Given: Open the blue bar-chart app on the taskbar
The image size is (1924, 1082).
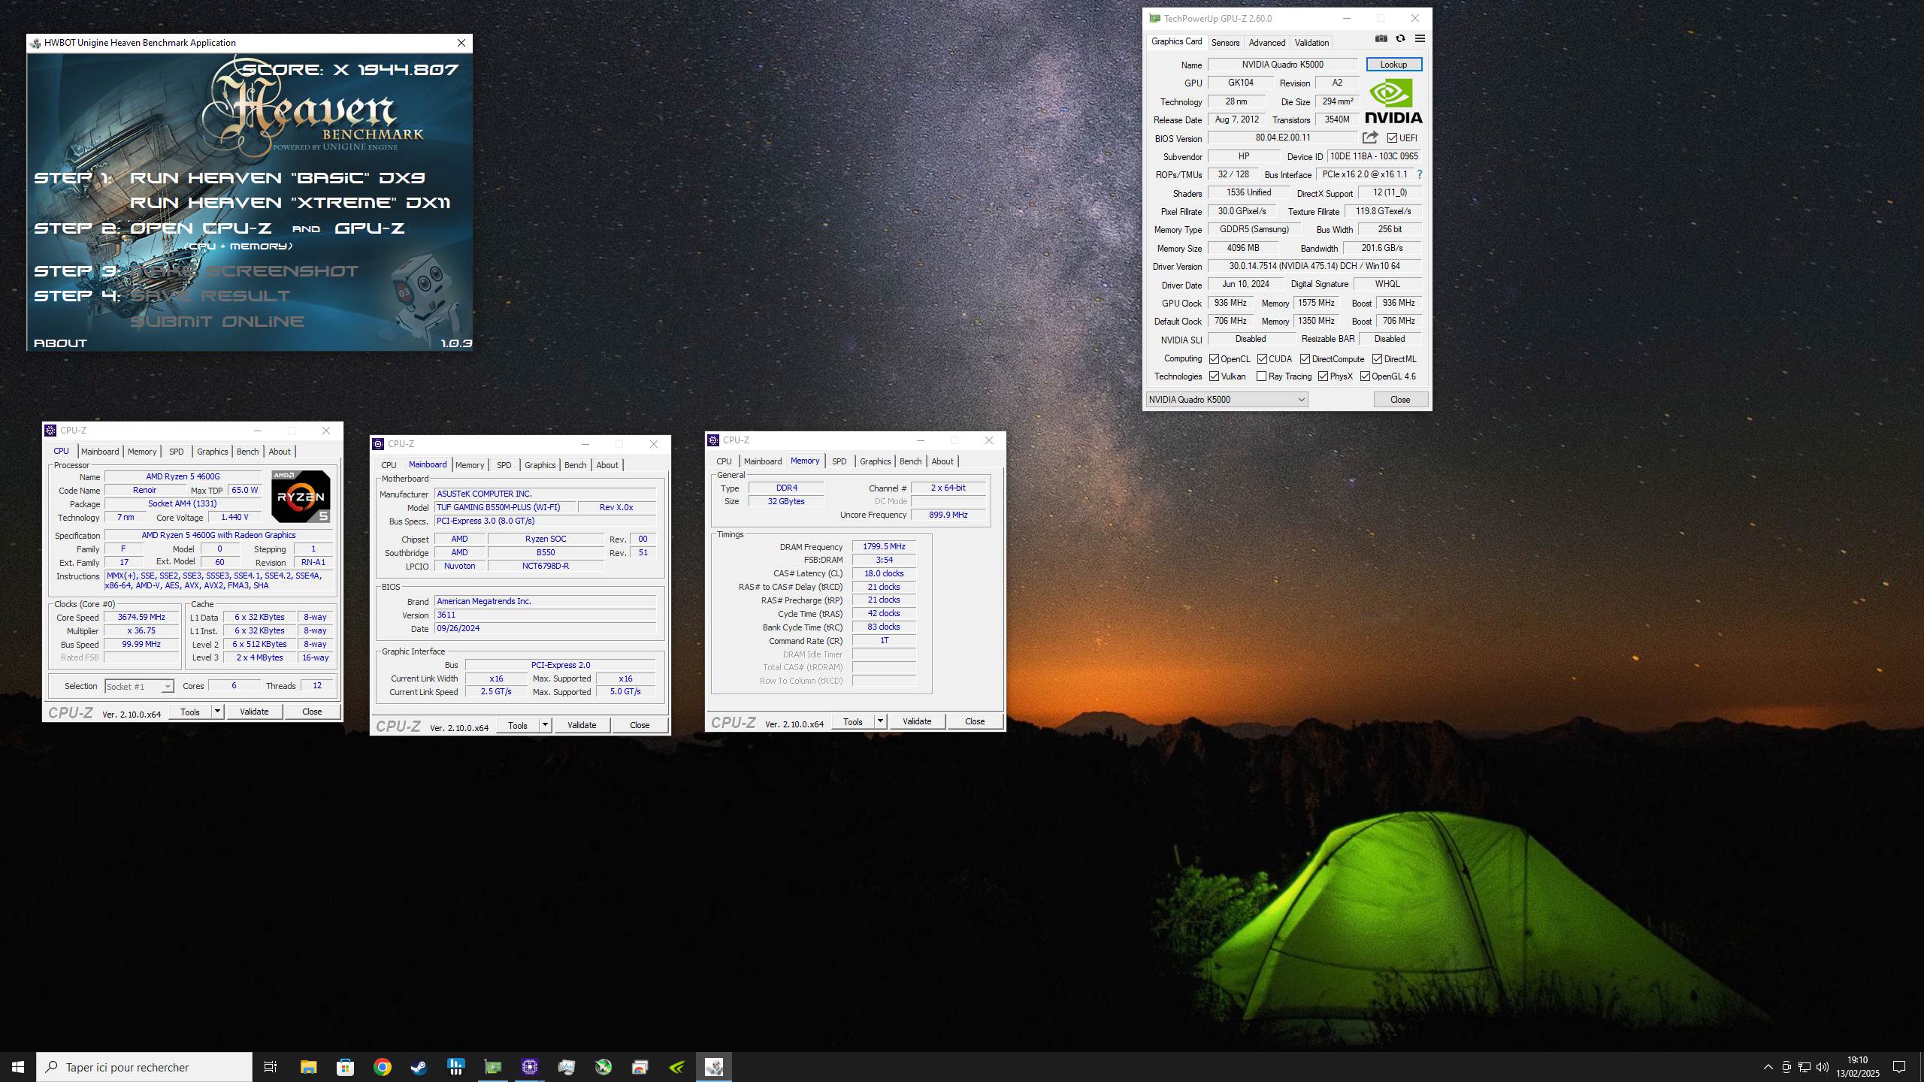Looking at the screenshot, I should [x=456, y=1067].
